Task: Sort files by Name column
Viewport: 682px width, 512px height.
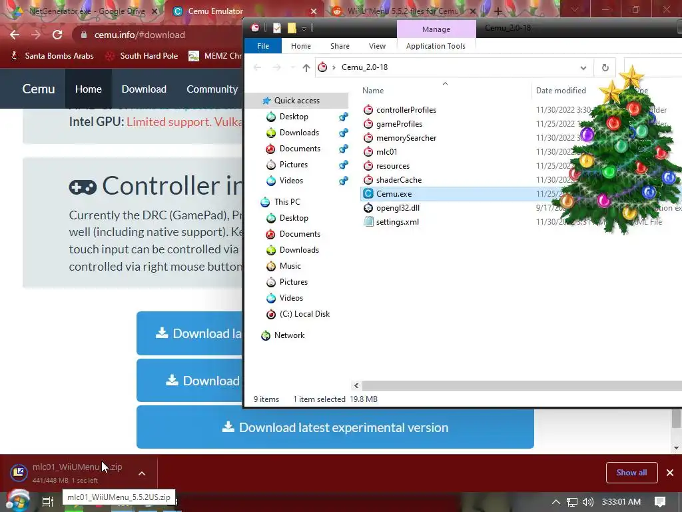Action: (373, 91)
